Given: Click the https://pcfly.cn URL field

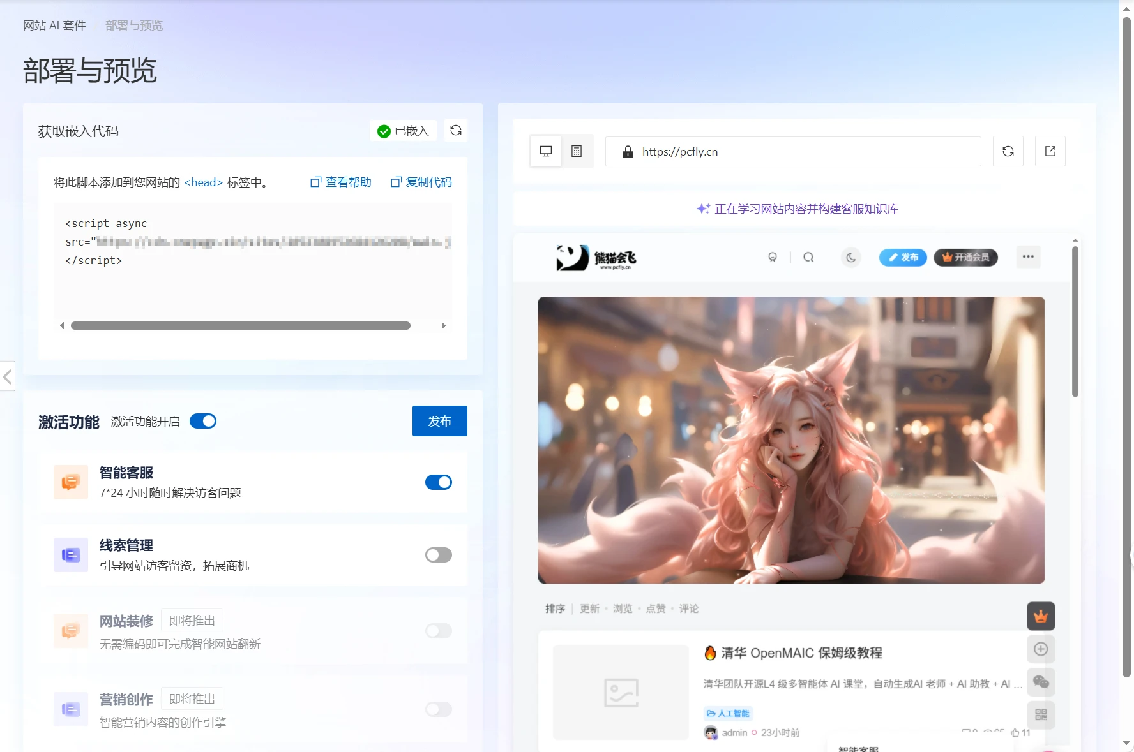Looking at the screenshot, I should (x=793, y=152).
